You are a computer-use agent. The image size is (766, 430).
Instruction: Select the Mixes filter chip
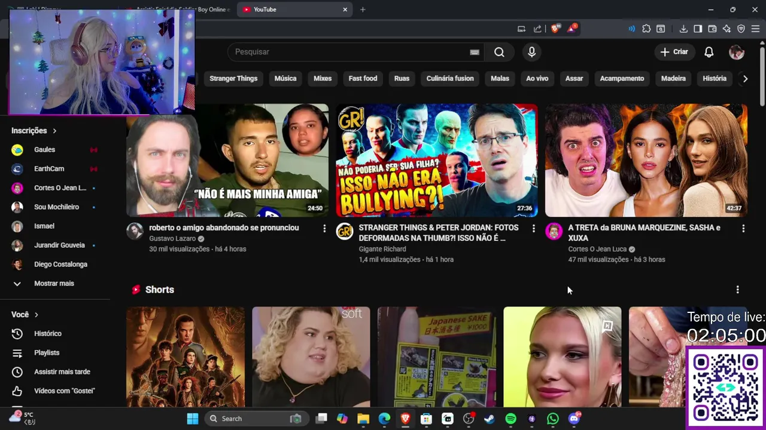coord(323,79)
